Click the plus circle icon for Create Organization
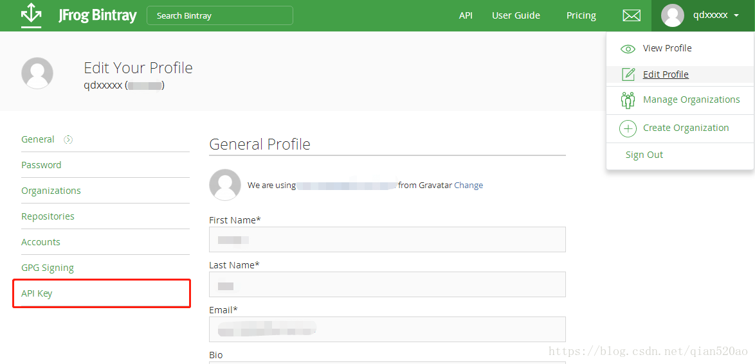The height and width of the screenshot is (364, 755). tap(628, 128)
